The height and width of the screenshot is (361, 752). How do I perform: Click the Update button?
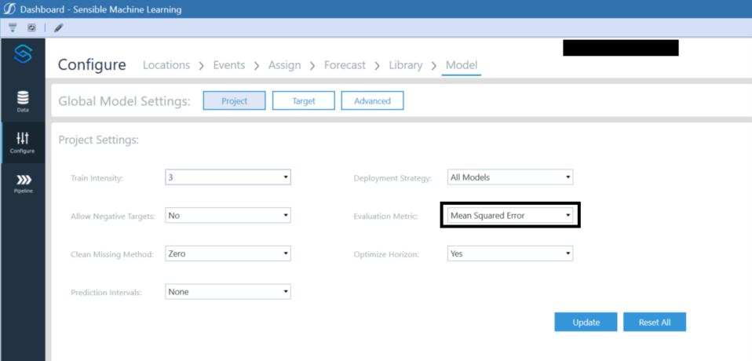[586, 323]
